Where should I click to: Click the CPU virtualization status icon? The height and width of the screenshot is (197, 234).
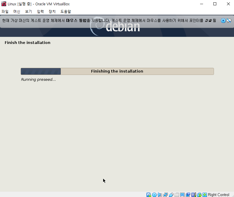[193, 195]
